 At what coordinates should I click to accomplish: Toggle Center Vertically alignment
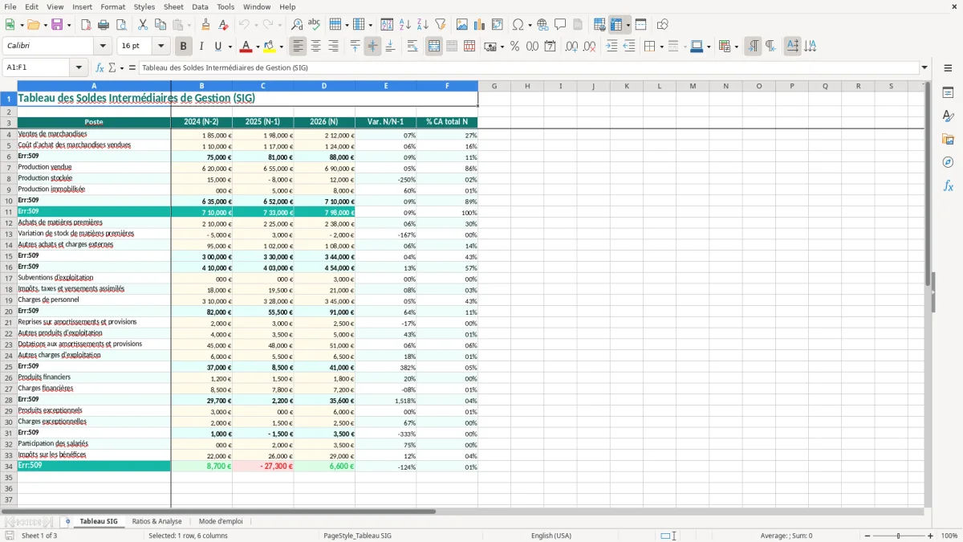pos(372,47)
